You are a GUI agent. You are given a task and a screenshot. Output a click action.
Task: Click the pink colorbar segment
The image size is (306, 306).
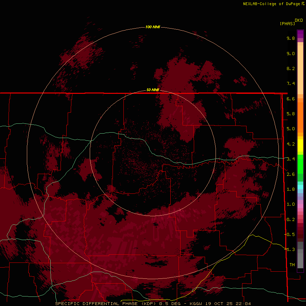[x=300, y=206]
